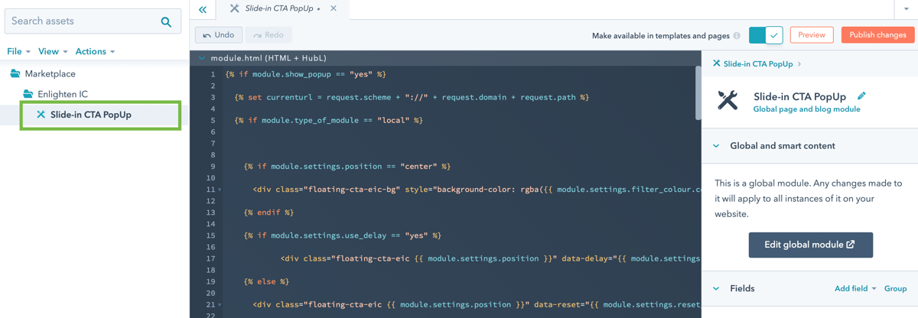Open the Enlighten IC folder icon
918x318 pixels.
click(x=28, y=94)
